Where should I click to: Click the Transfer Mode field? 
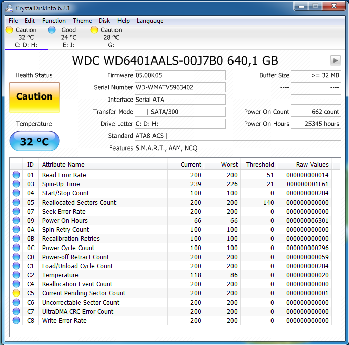point(180,112)
